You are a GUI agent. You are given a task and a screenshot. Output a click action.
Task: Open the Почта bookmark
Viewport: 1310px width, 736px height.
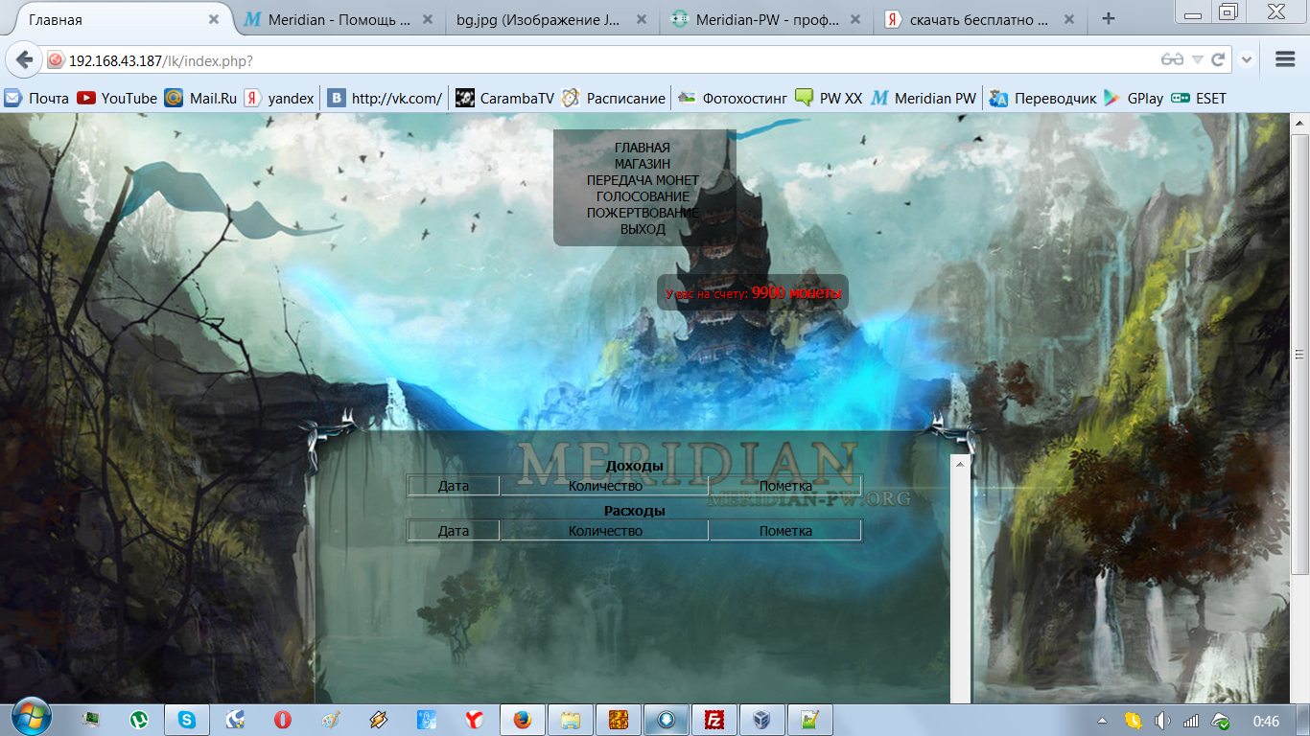click(x=37, y=98)
